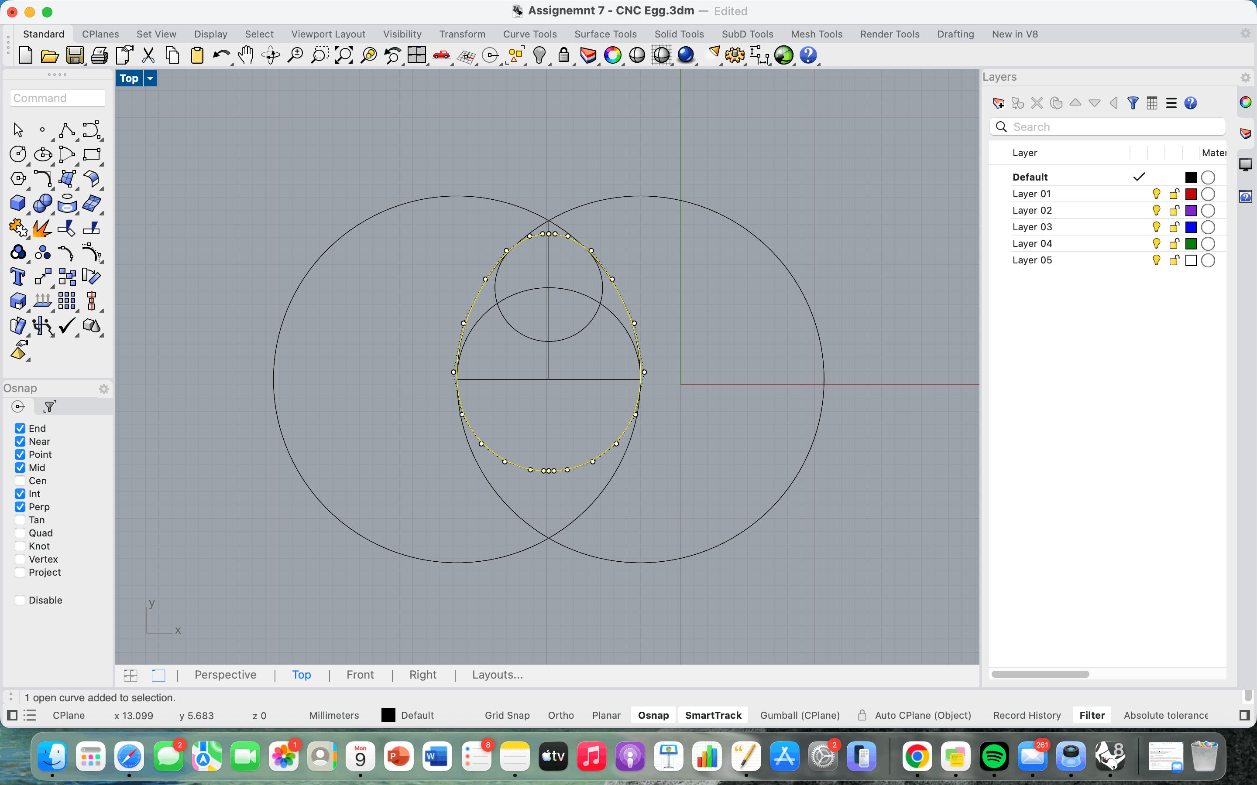This screenshot has width=1257, height=785.
Task: Click Layer 01 red color swatch
Action: coord(1191,194)
